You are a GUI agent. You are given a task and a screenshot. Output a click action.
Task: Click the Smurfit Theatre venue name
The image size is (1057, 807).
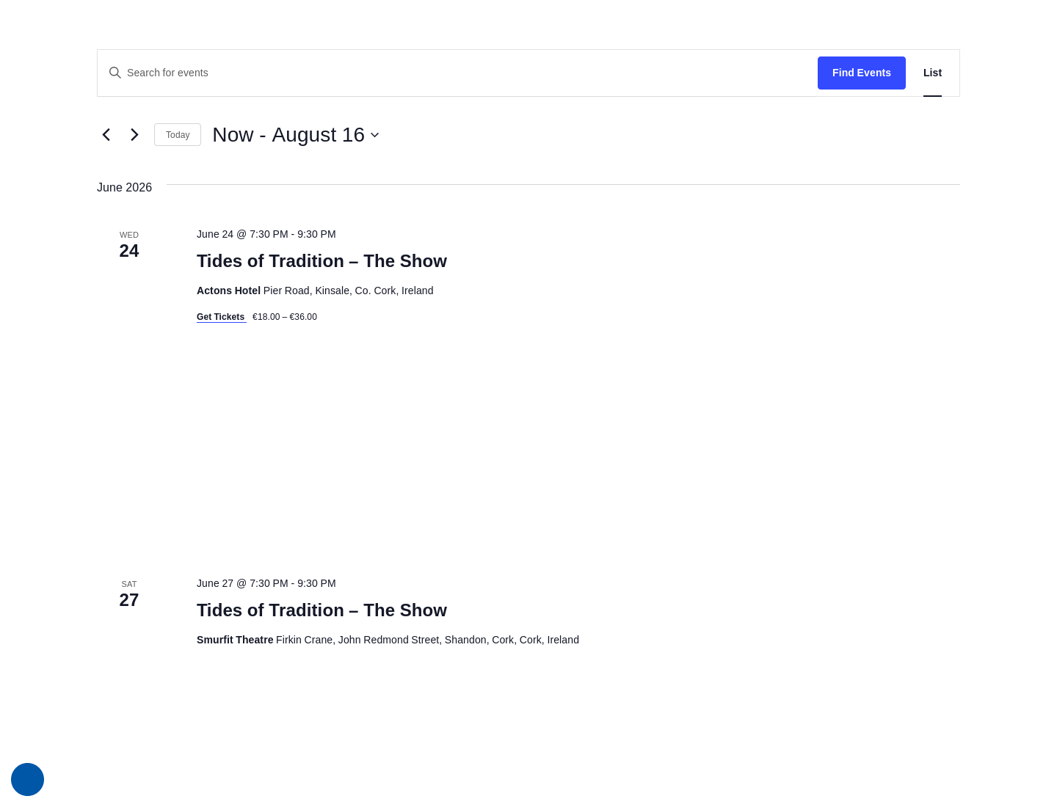[x=235, y=640]
